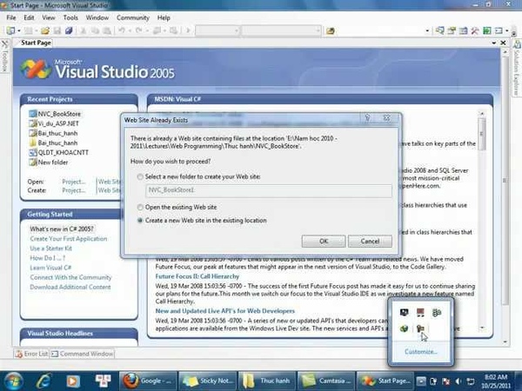Click the Paste toolbar icon
Viewport: 522px width, 391px height.
(x=107, y=30)
